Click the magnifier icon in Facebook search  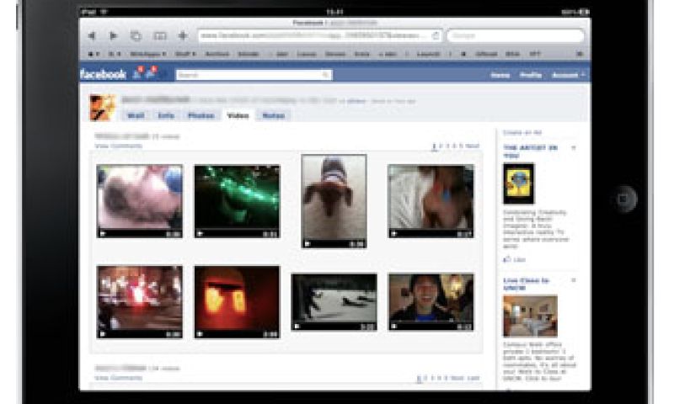point(326,75)
